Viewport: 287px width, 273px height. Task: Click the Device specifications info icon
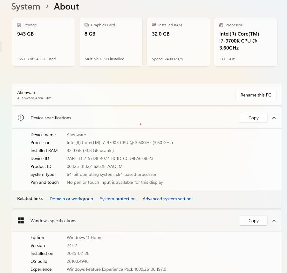[x=21, y=118]
